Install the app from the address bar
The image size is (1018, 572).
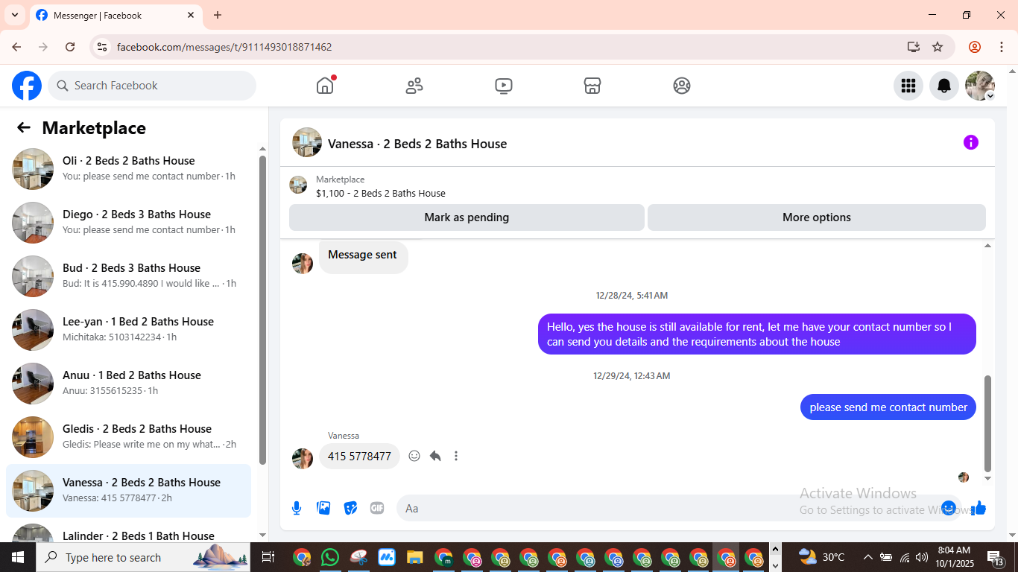point(914,47)
